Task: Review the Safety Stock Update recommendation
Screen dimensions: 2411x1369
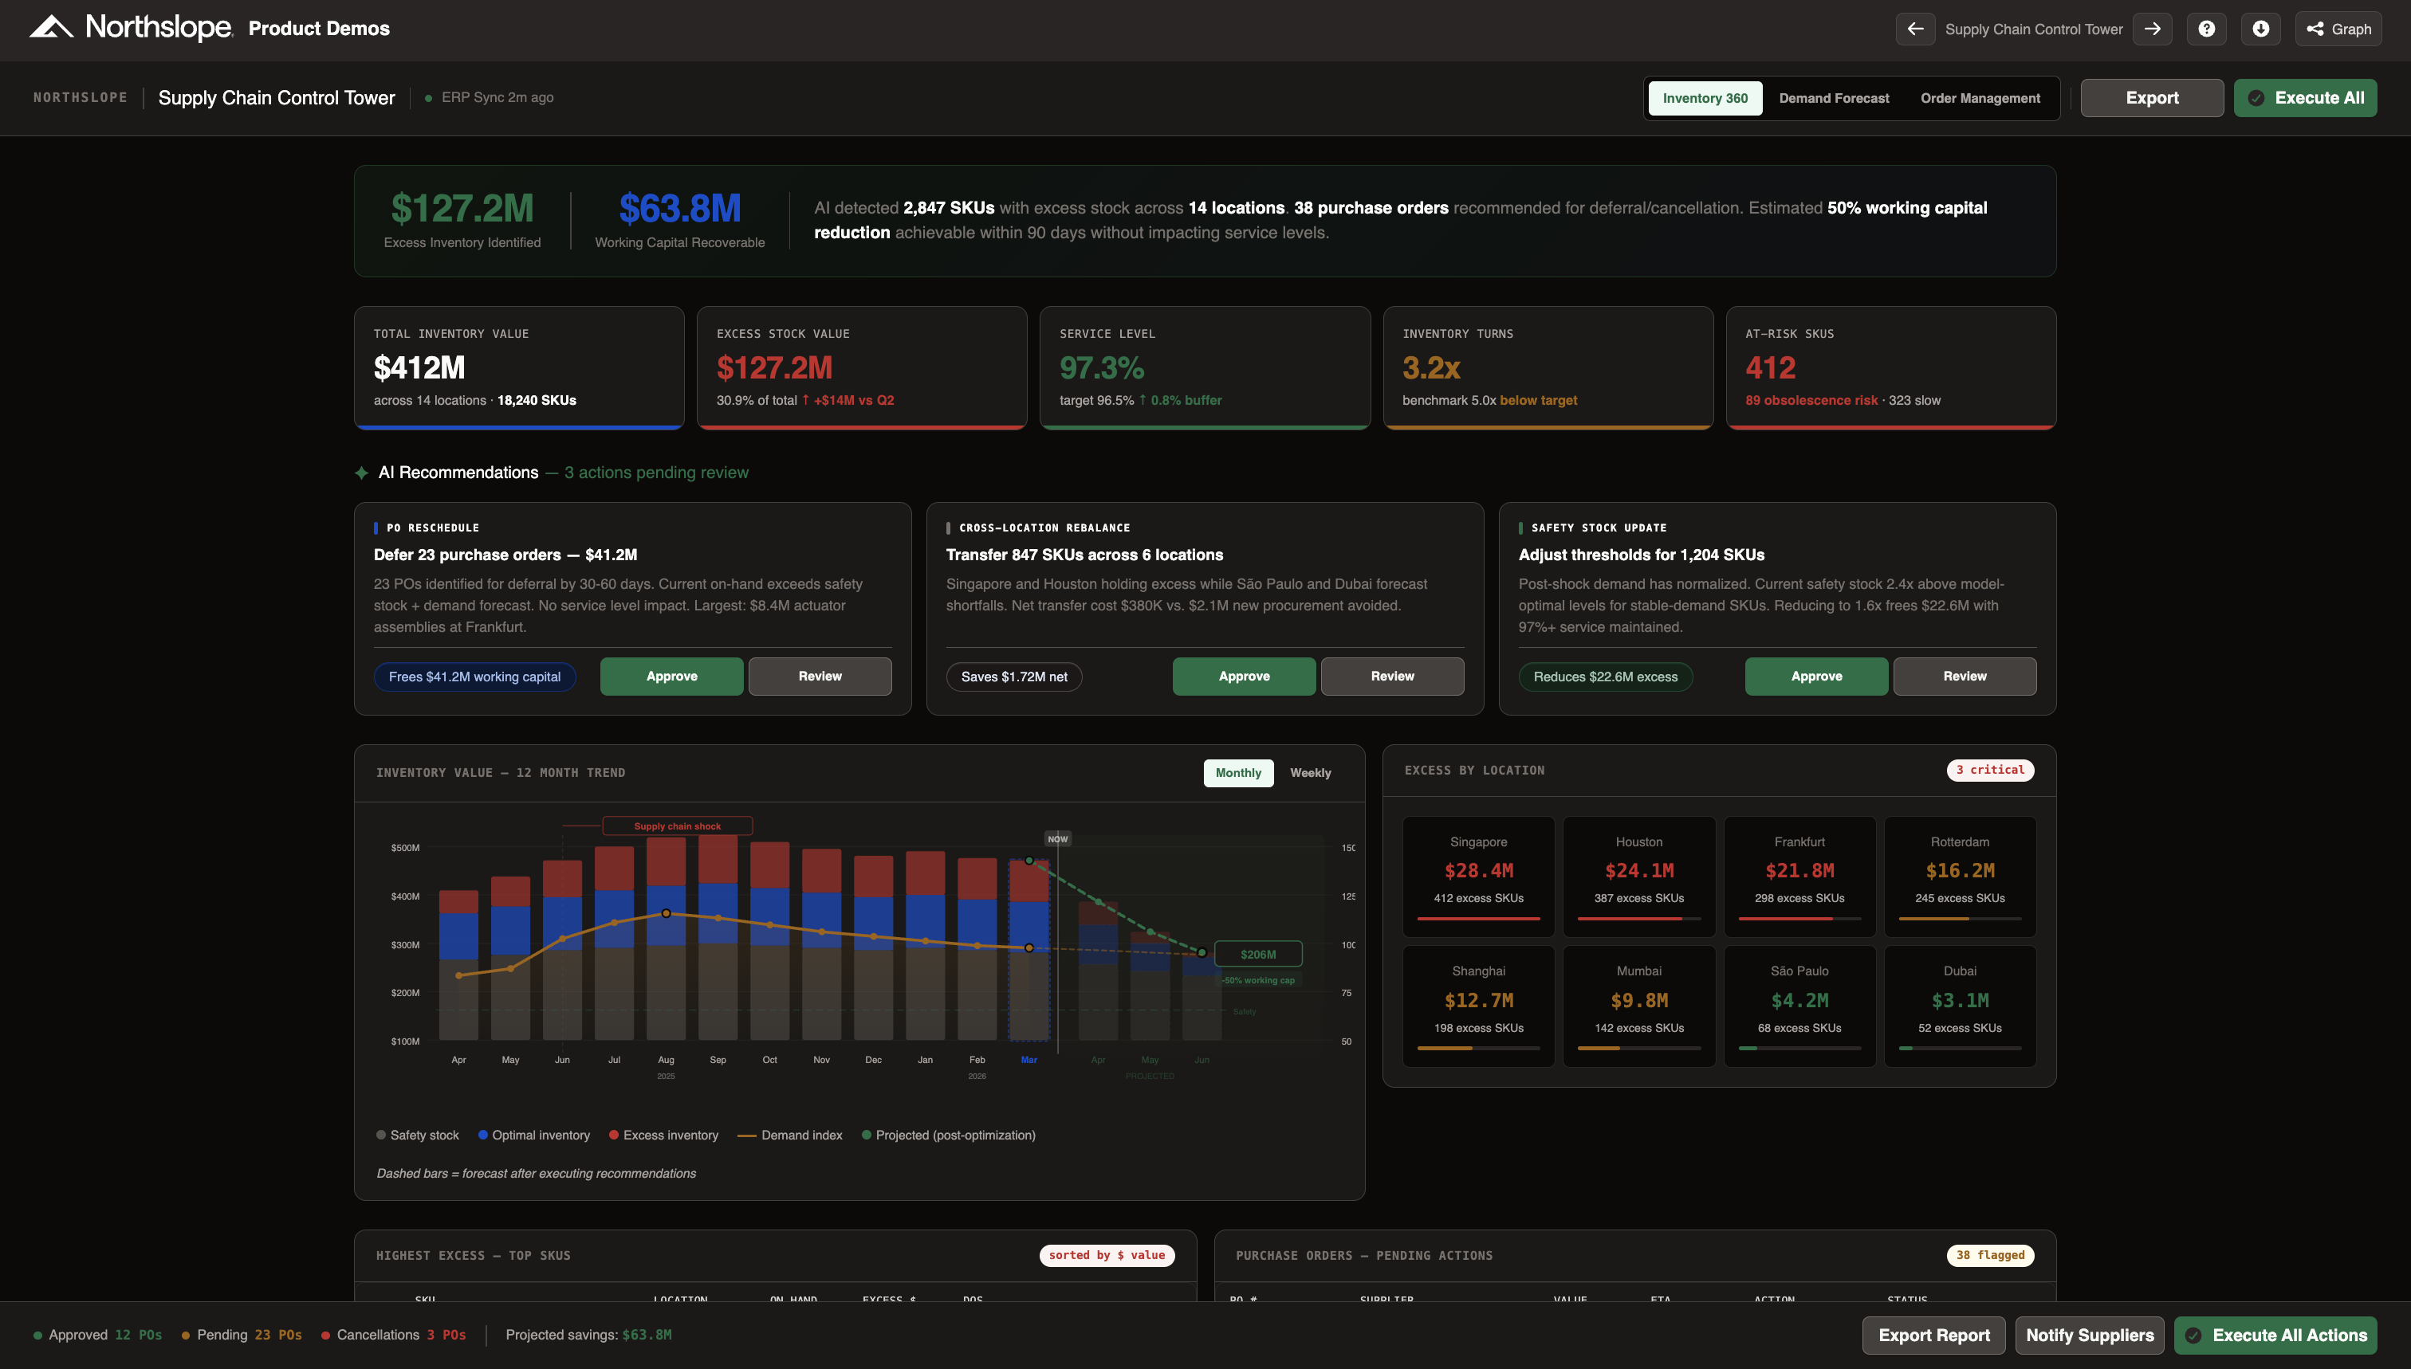Action: tap(1965, 676)
